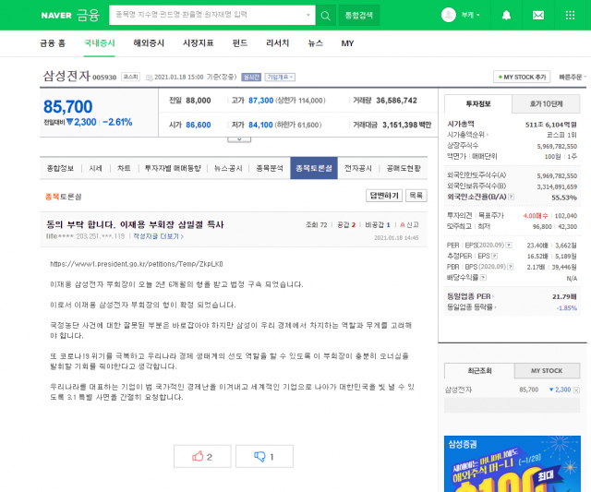Open MY menu
The width and height of the screenshot is (591, 492).
347,43
